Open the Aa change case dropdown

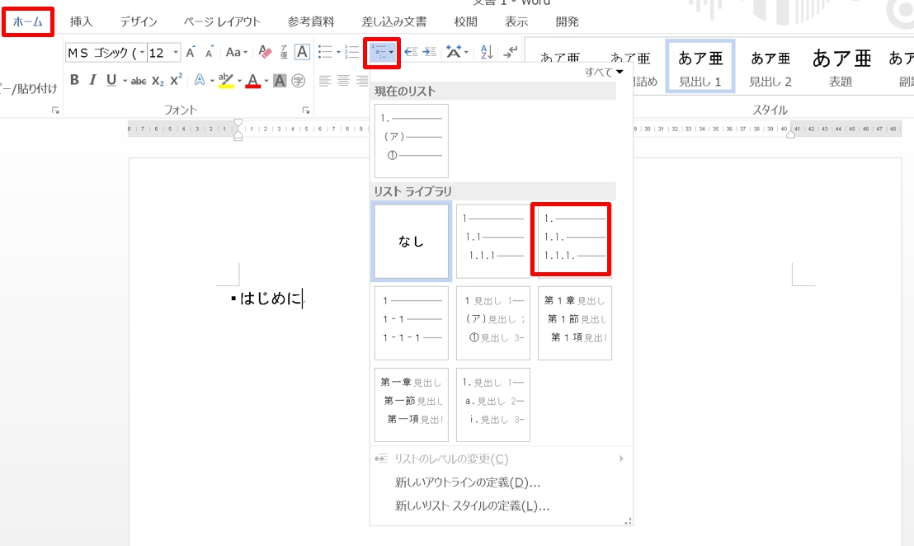point(237,53)
